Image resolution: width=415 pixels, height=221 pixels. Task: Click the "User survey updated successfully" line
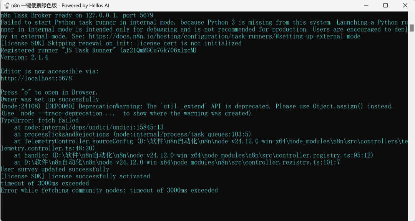[x=55, y=169]
